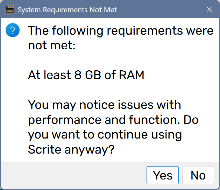The width and height of the screenshot is (220, 190).
Task: Click the word "Scrite" in the message
Action: [x=44, y=149]
